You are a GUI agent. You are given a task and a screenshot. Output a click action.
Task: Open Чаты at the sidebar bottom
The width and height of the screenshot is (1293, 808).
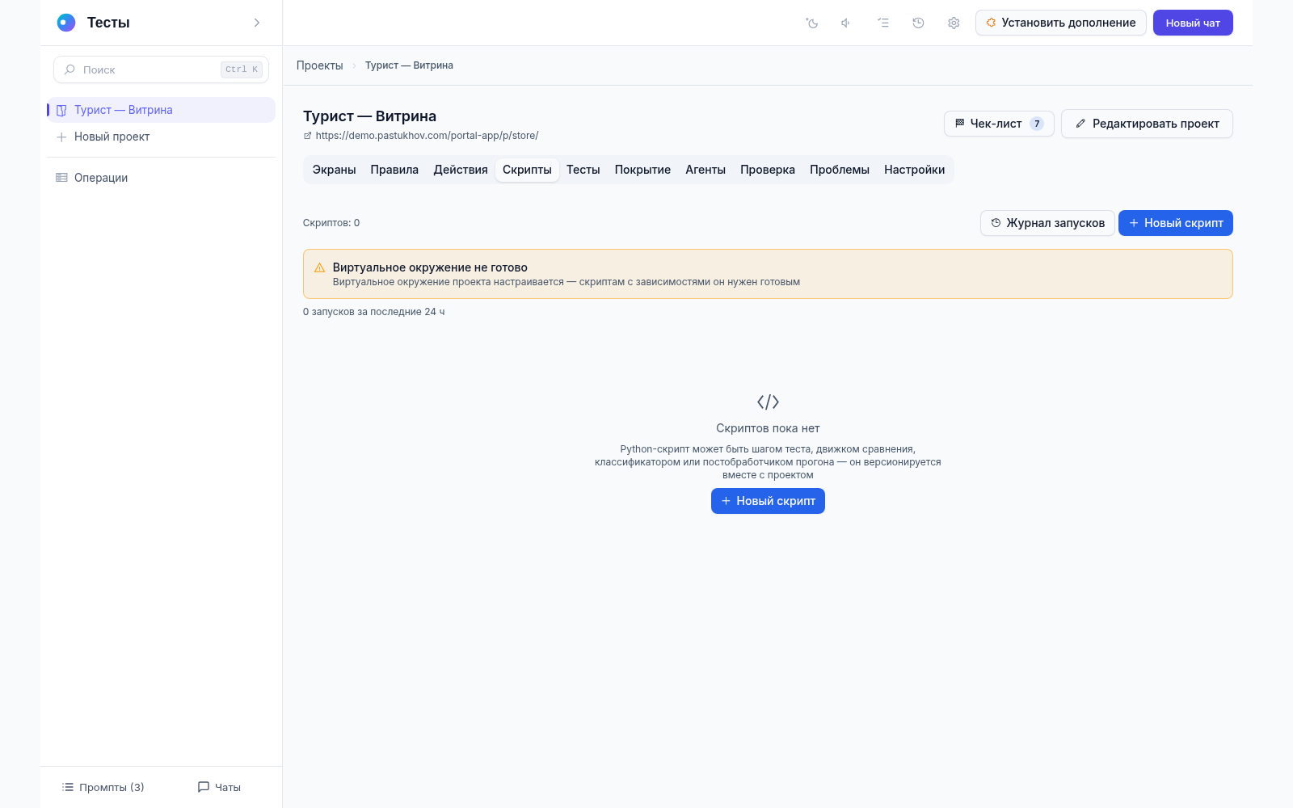220,787
